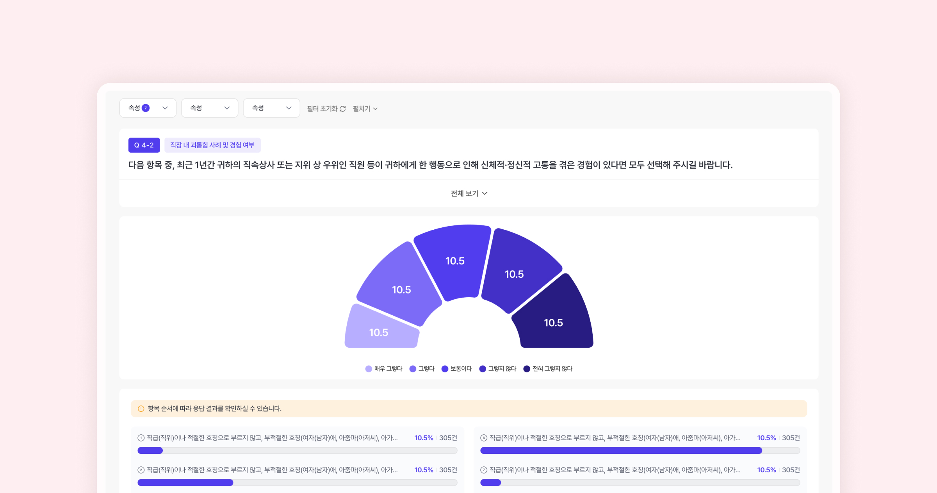This screenshot has width=937, height=493.
Task: Click 305건 count of item 6
Action: pos(791,438)
